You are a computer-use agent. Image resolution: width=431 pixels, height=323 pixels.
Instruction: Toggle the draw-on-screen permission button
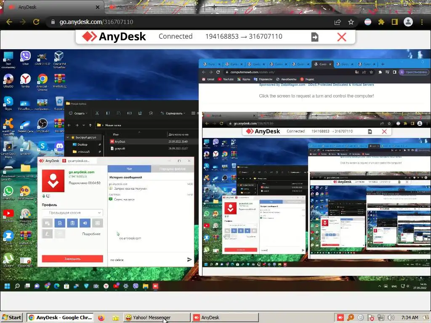(x=47, y=234)
